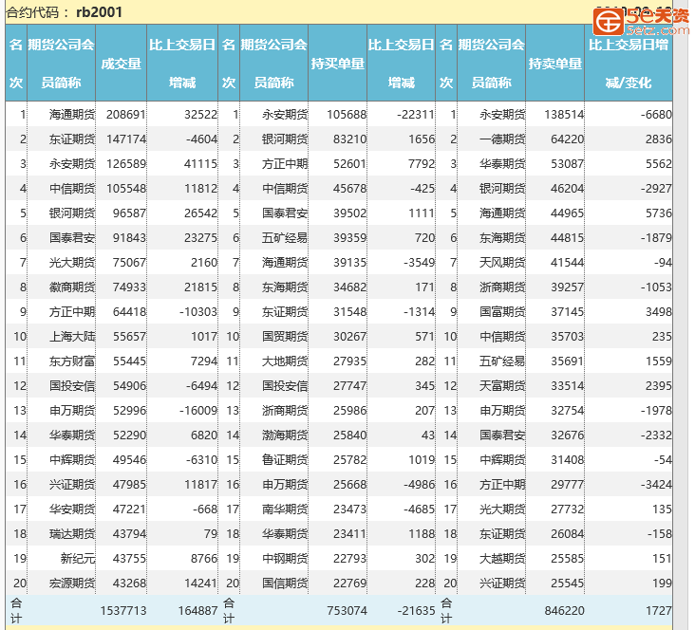Select 瑞达期货 in the volume ranking
Viewport: 695px width, 630px height.
[x=72, y=534]
